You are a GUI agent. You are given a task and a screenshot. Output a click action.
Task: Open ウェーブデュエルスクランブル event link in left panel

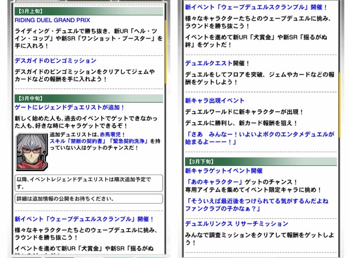[84, 219]
